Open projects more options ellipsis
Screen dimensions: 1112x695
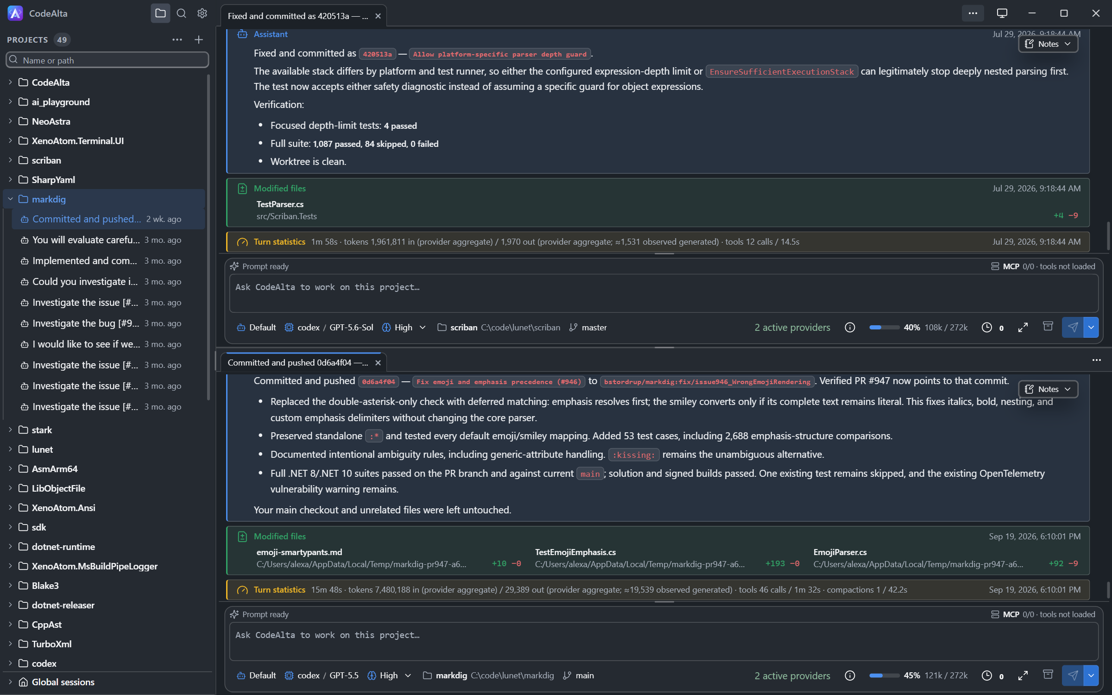click(x=177, y=40)
